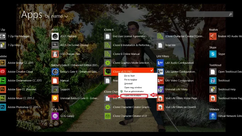Open iClone 6 Installation & Performance guide icon
The width and height of the screenshot is (242, 136).
click(108, 45)
